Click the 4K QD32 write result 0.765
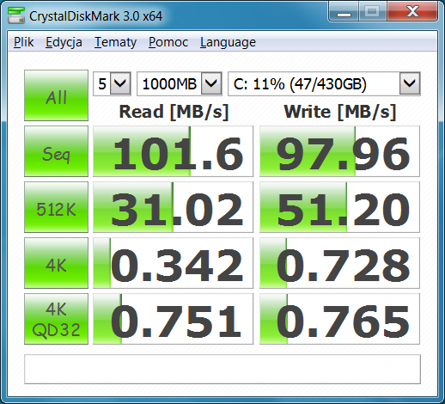This screenshot has height=404, width=445. [x=339, y=319]
